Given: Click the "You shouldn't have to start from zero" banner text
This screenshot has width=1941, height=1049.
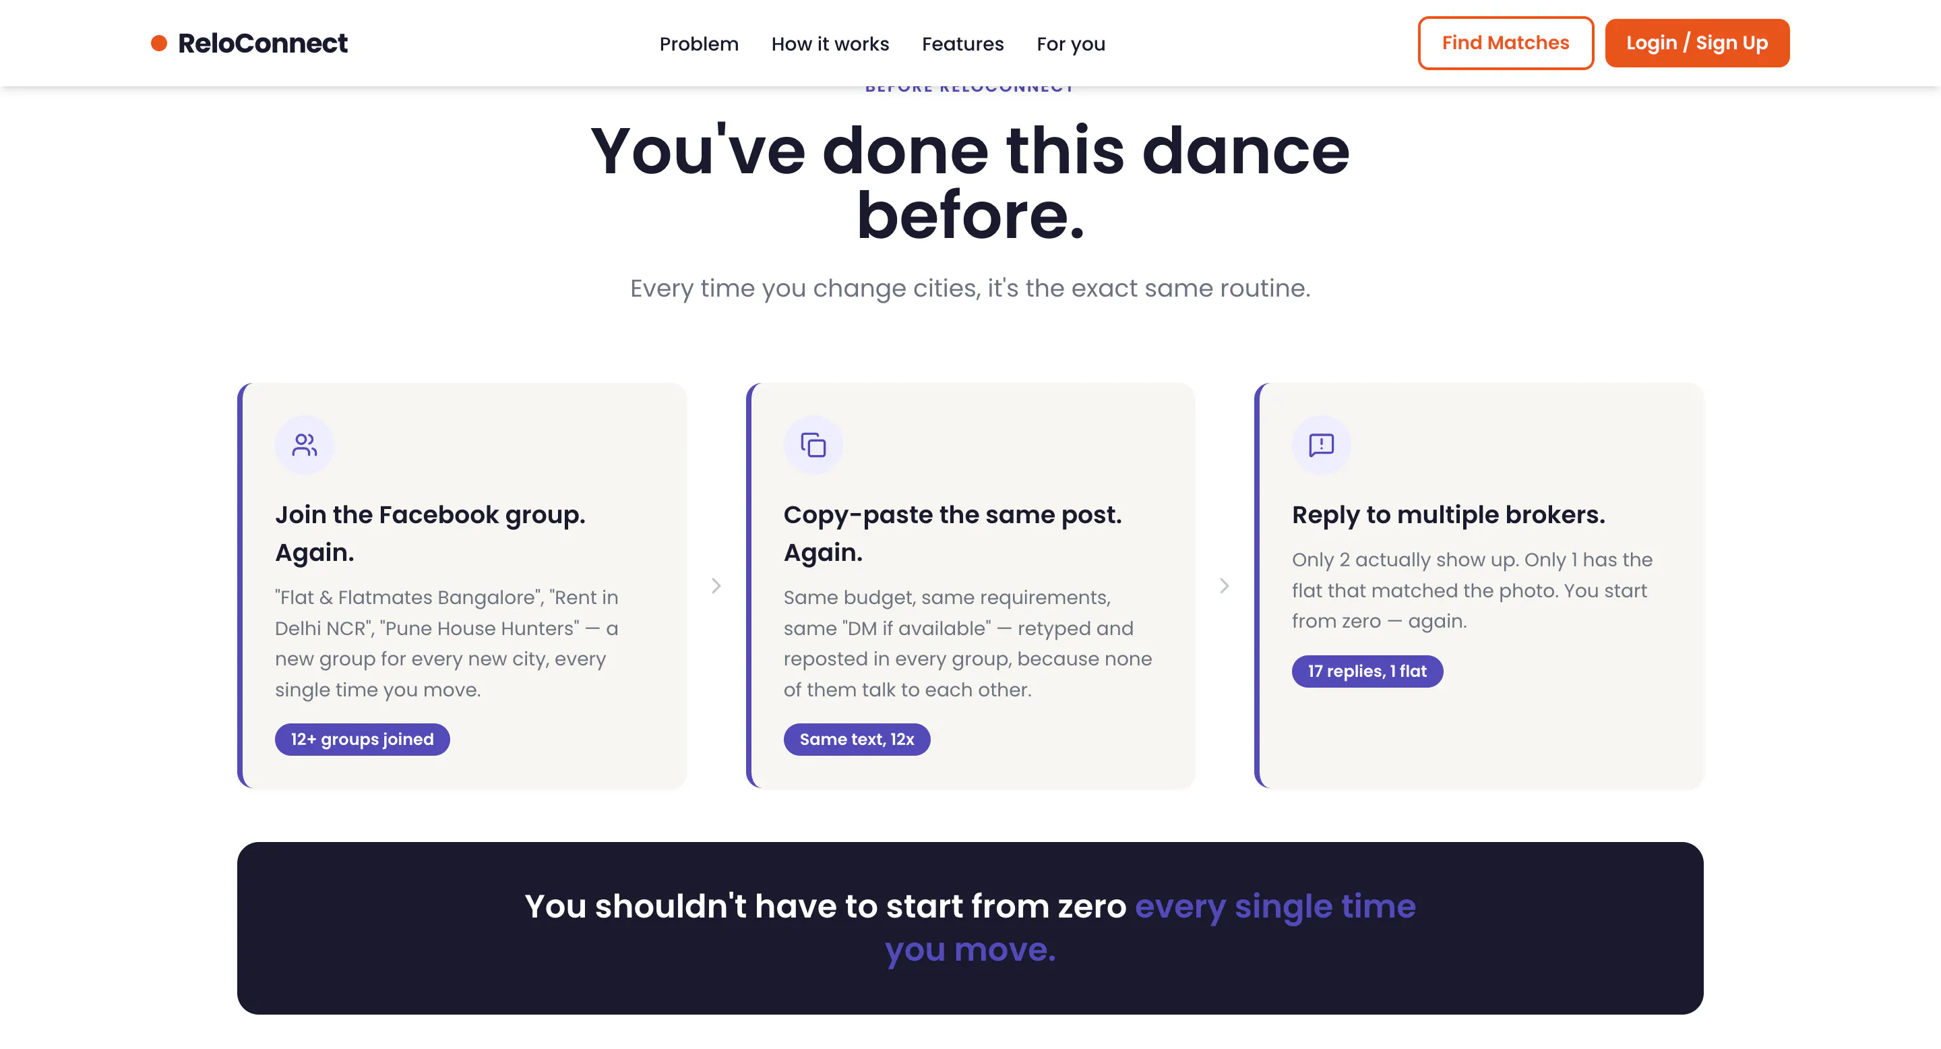Looking at the screenshot, I should point(970,928).
